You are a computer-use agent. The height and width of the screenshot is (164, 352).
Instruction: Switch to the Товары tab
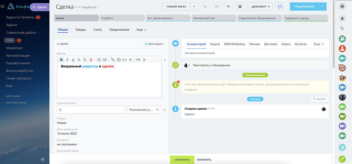80,30
